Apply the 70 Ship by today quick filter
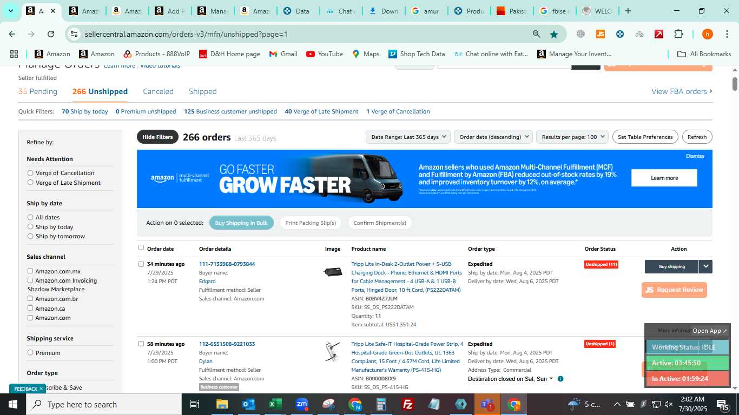The height and width of the screenshot is (415, 739). tap(85, 111)
